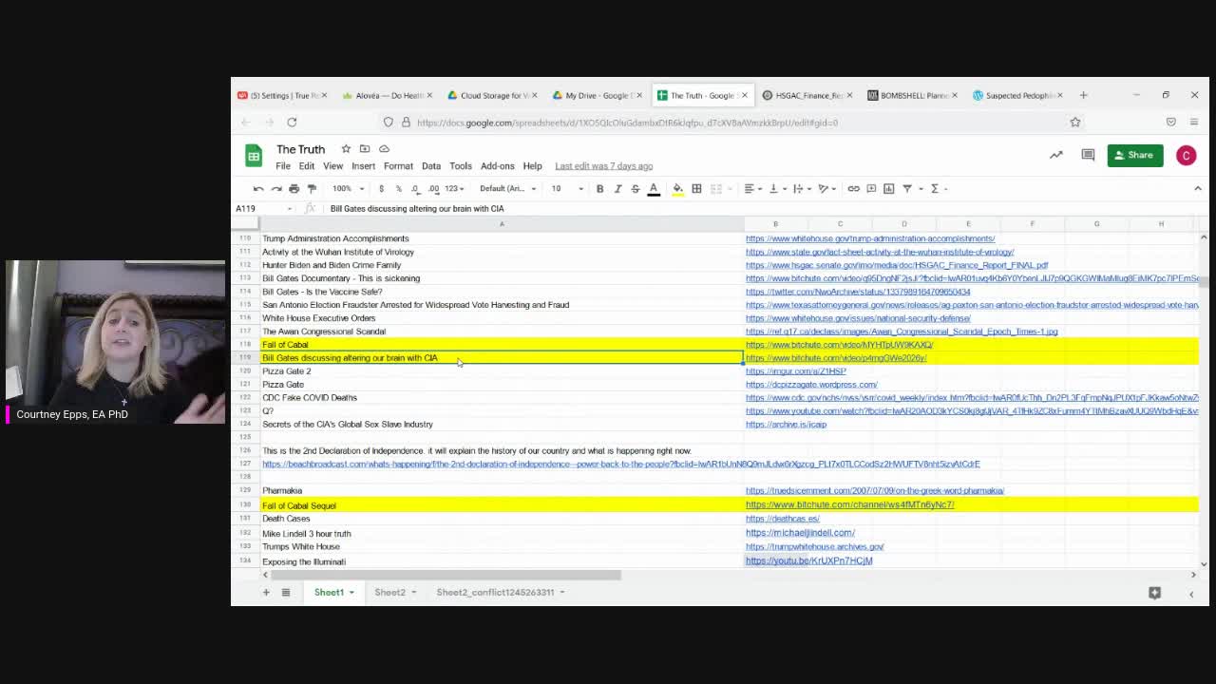
Task: Open the Google account avatar 'C'
Action: [x=1186, y=155]
